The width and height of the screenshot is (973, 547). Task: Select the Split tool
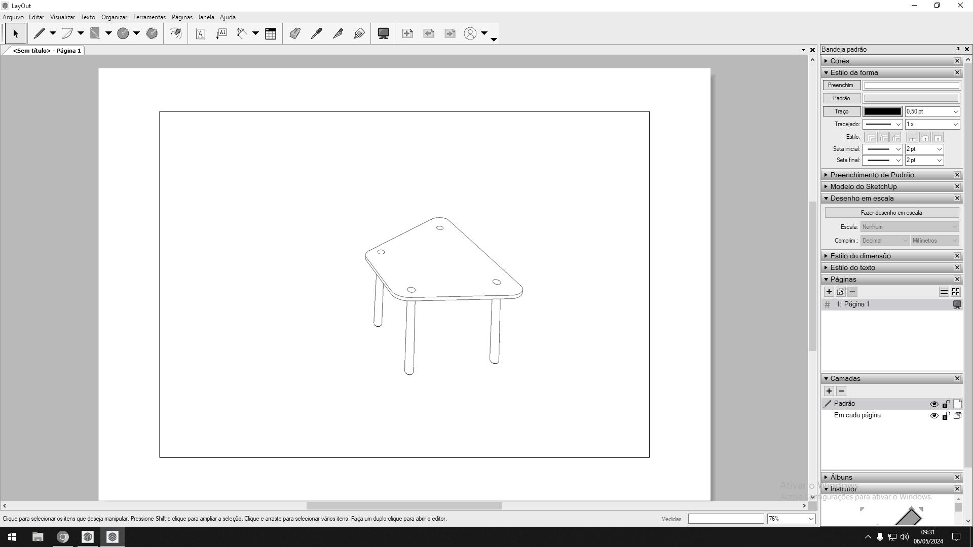coord(338,33)
